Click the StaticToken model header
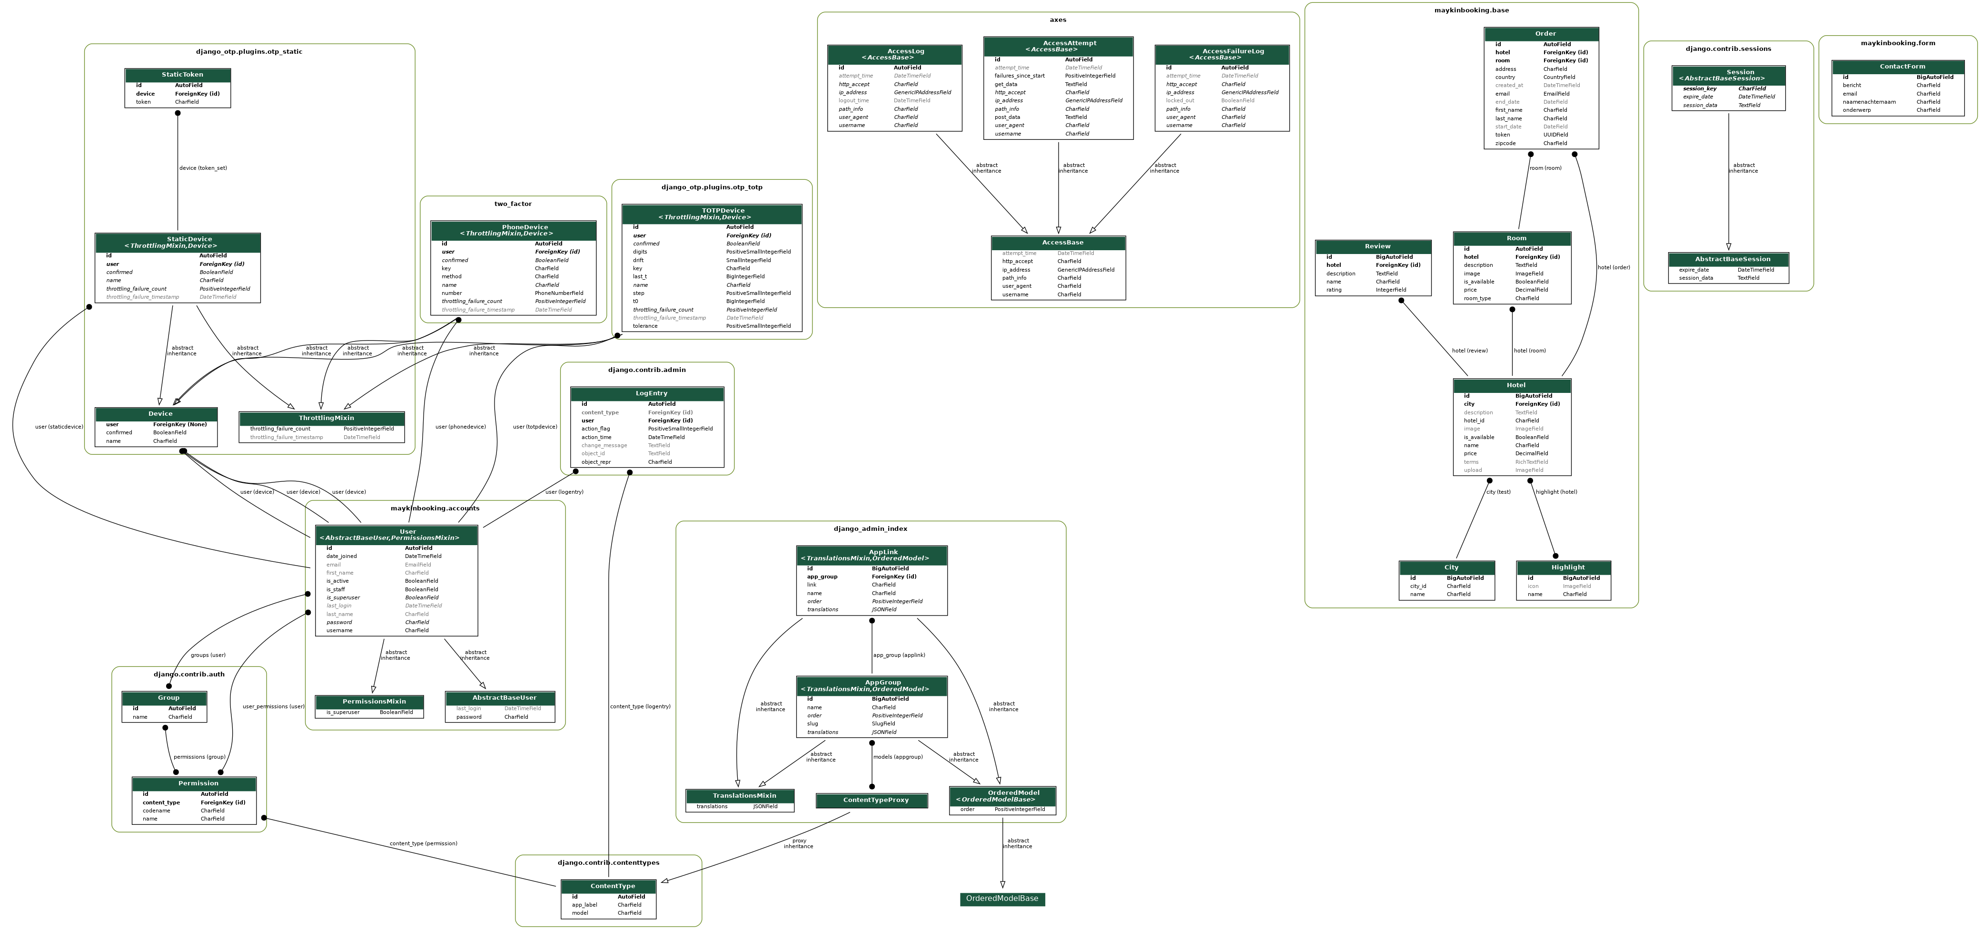Screen dimensions: 1980x929 [178, 75]
